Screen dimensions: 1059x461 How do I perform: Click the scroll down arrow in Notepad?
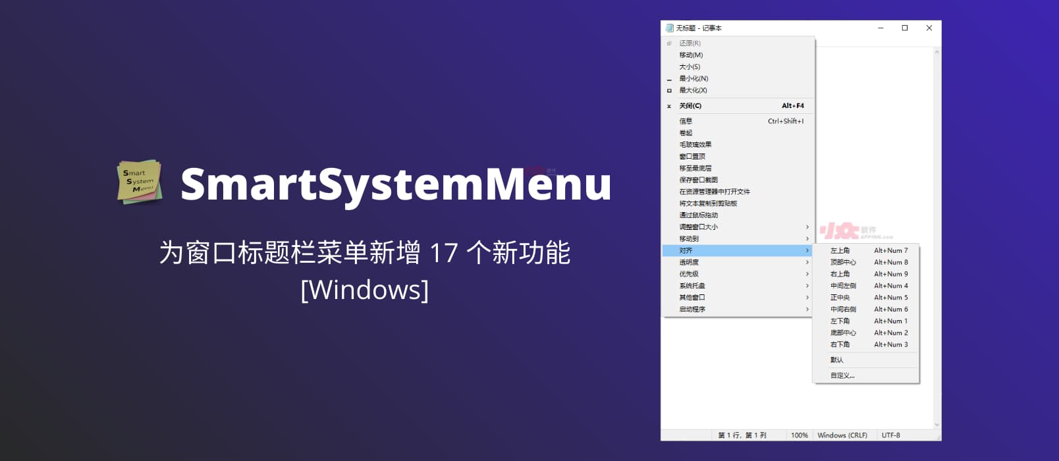(x=937, y=425)
